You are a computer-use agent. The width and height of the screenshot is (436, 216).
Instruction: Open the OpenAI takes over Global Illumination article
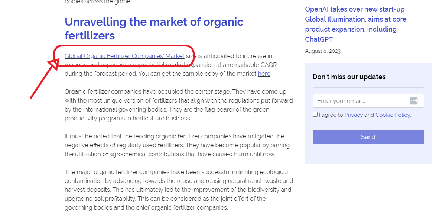point(356,24)
